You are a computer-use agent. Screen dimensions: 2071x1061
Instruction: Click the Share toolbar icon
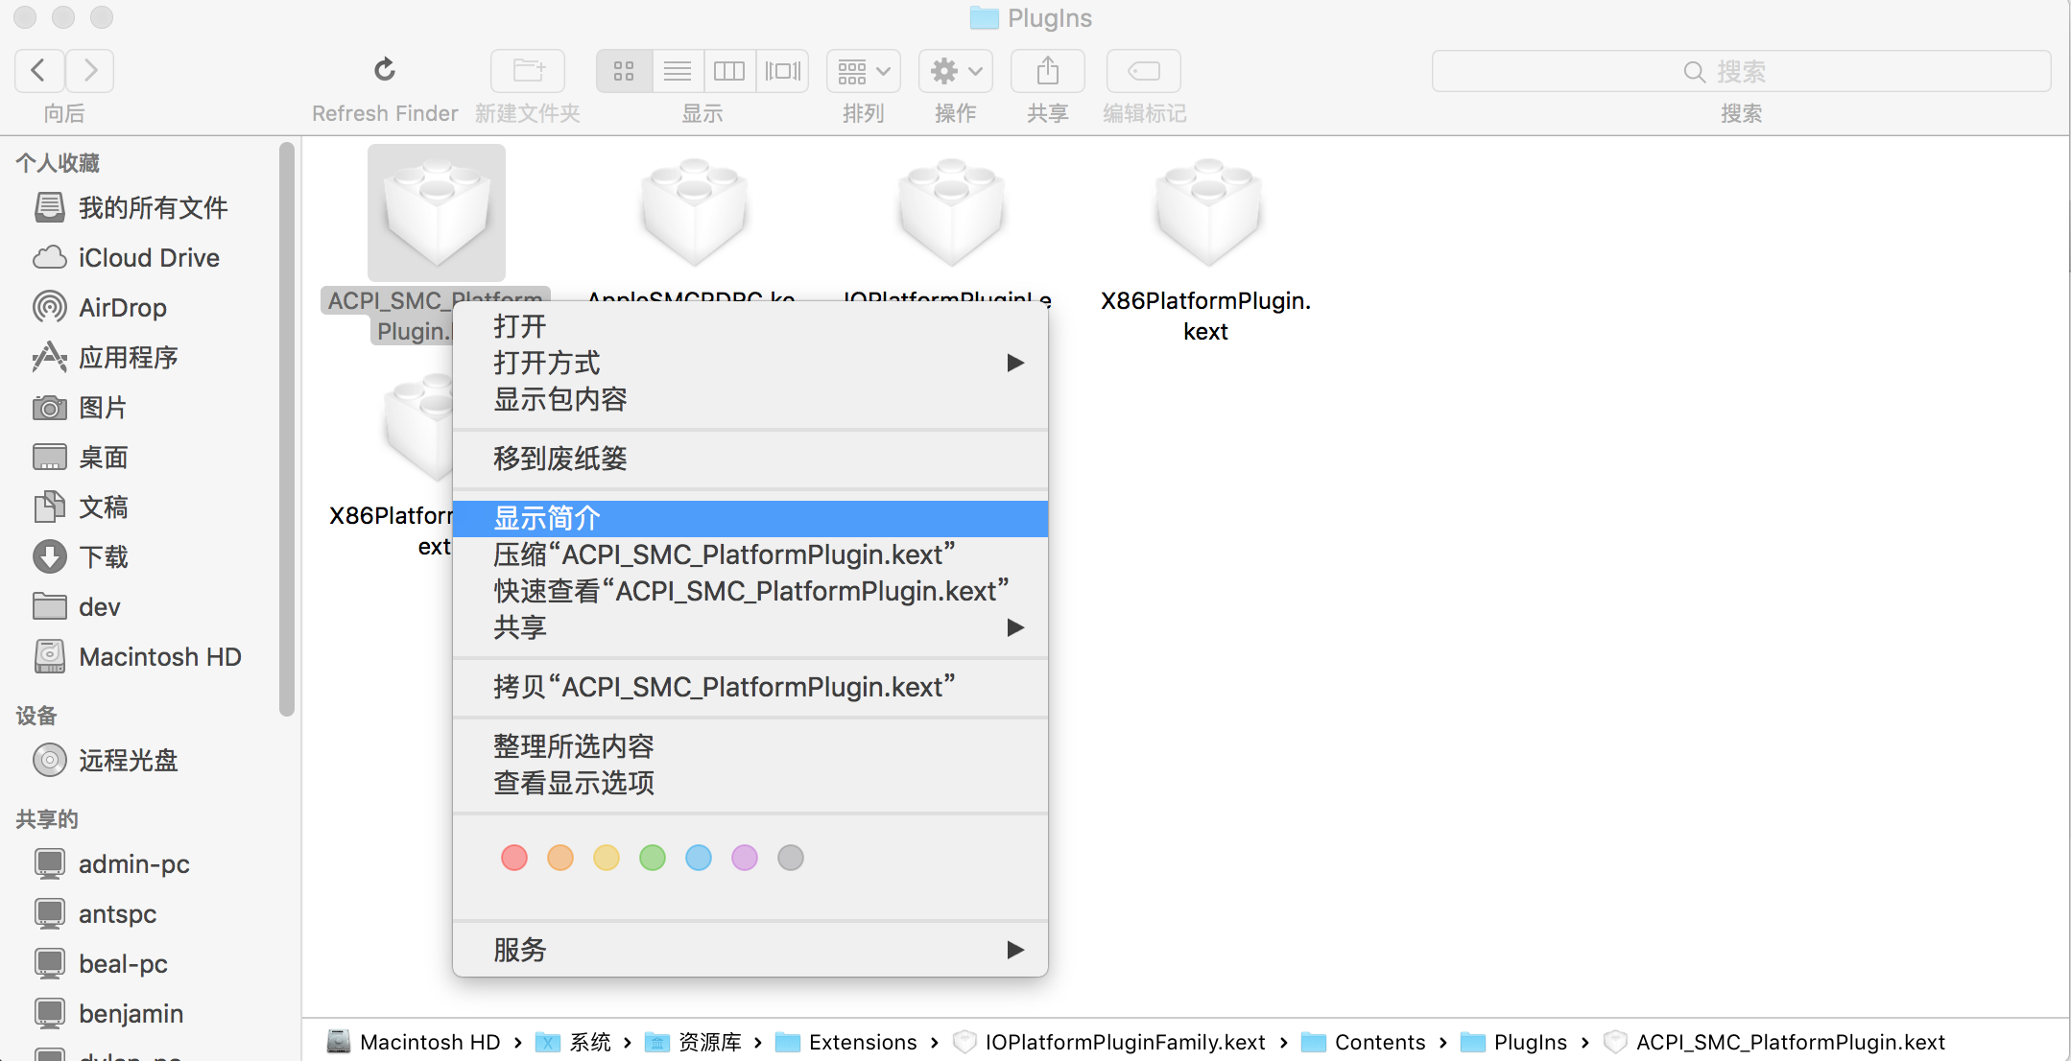1047,70
